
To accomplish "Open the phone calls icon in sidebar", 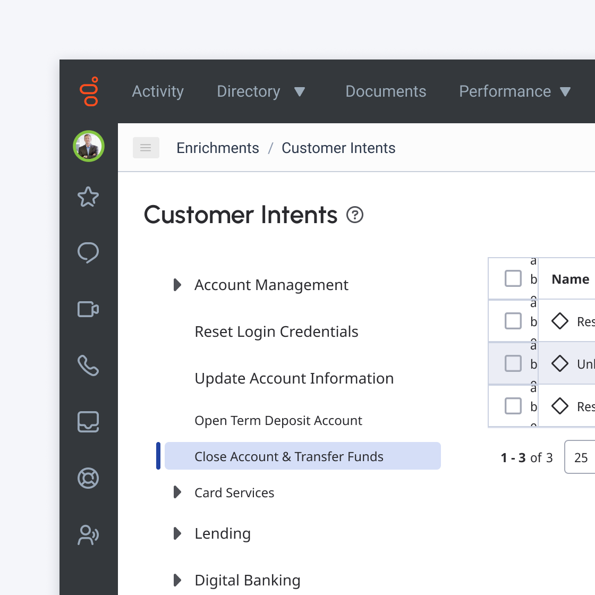I will (x=88, y=365).
